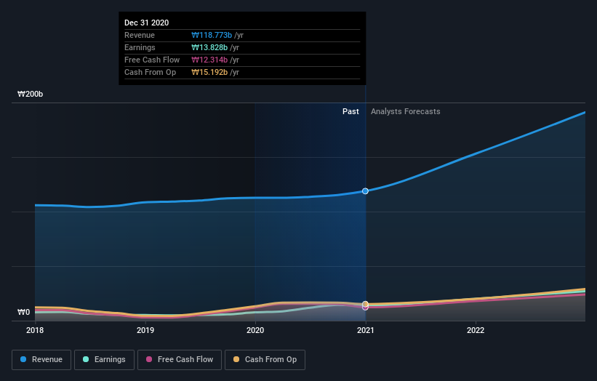Click the ₩200b y-axis label
The image size is (597, 381).
pos(30,94)
